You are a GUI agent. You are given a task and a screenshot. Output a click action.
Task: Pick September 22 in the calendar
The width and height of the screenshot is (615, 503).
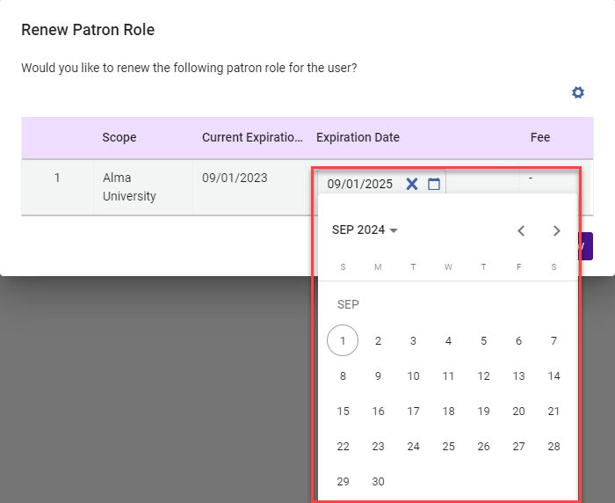click(x=343, y=447)
